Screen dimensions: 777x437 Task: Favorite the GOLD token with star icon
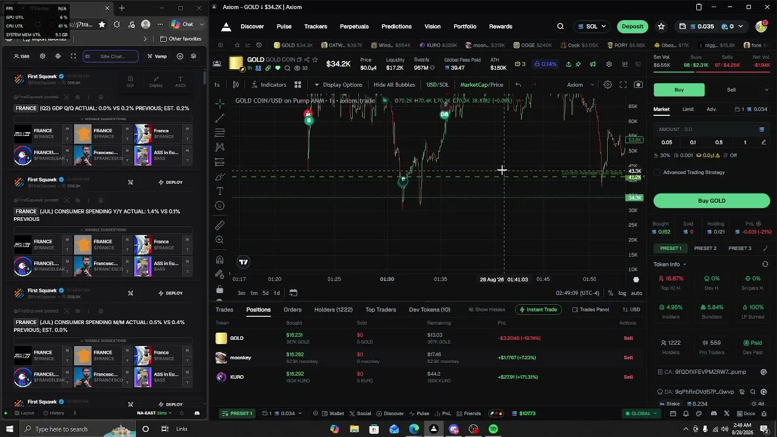[315, 59]
